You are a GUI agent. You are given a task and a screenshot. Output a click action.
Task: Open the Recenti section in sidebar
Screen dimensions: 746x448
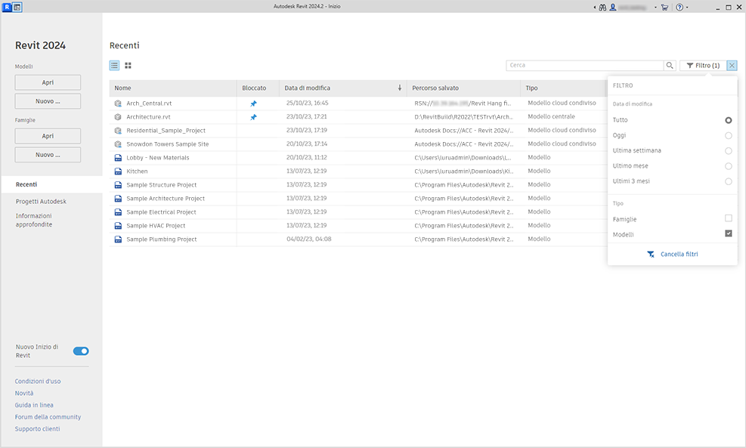[51, 184]
